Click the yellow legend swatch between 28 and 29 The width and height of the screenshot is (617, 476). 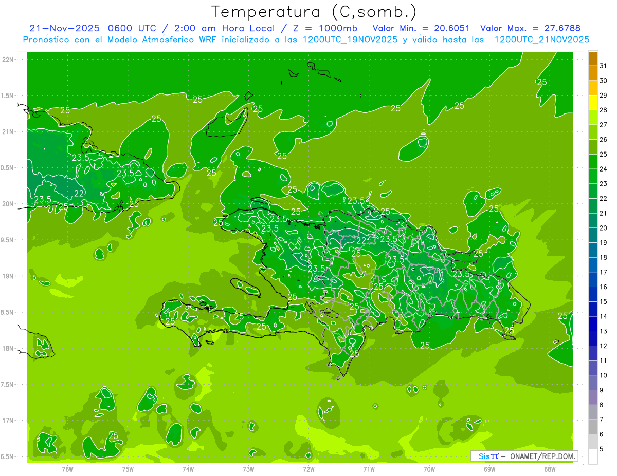tap(593, 103)
